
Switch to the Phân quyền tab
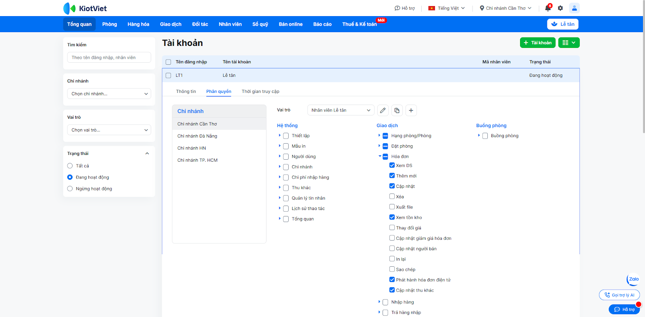pyautogui.click(x=219, y=91)
